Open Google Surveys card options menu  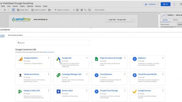pyautogui.click(x=163, y=90)
